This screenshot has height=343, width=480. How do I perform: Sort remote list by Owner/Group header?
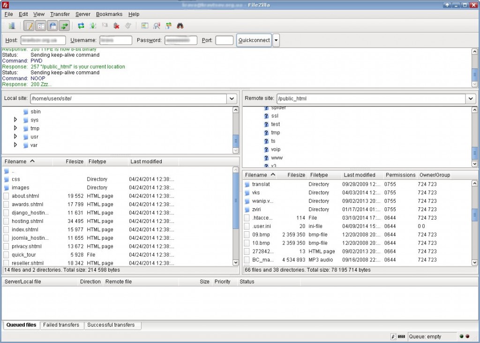tap(435, 175)
